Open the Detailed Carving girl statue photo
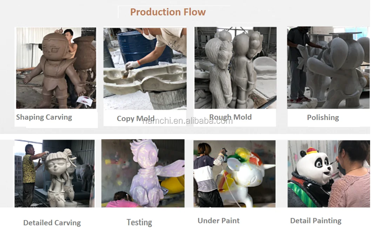 54,174
